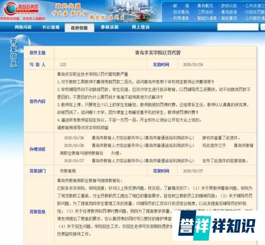The width and height of the screenshot is (265, 245).
Task: Click the 政民沟通 banner slogan
Action: pos(68,6)
